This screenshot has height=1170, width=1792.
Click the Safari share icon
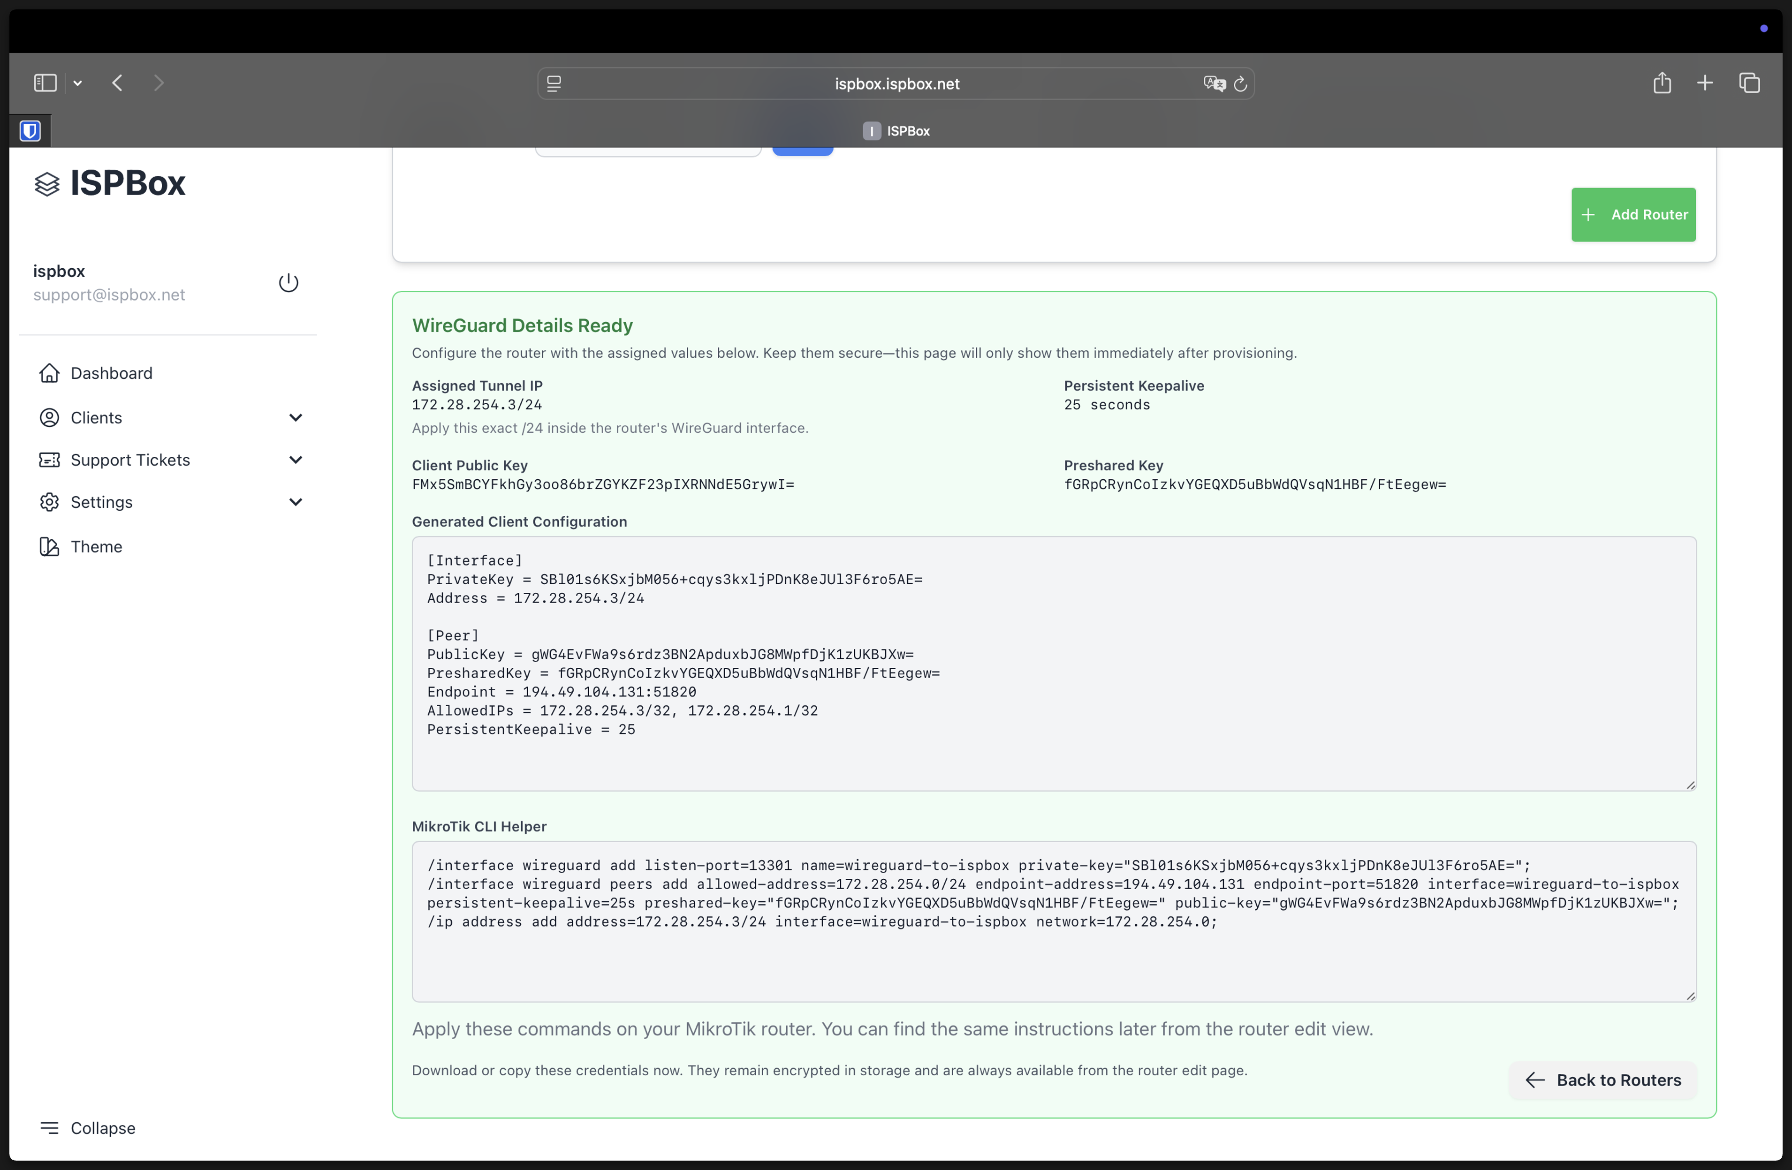1662,83
